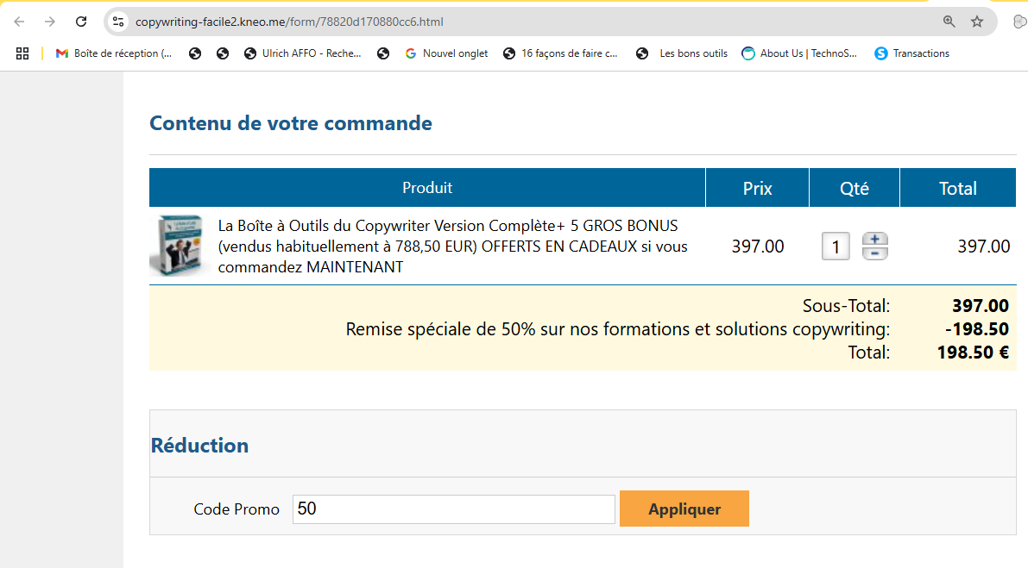Screen dimensions: 1028x568
Task: Open the 'Les bons outils' bookmark
Action: 682,53
